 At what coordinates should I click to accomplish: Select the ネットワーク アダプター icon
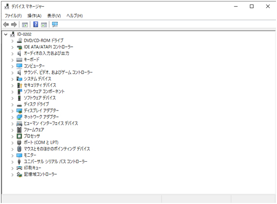click(x=19, y=117)
